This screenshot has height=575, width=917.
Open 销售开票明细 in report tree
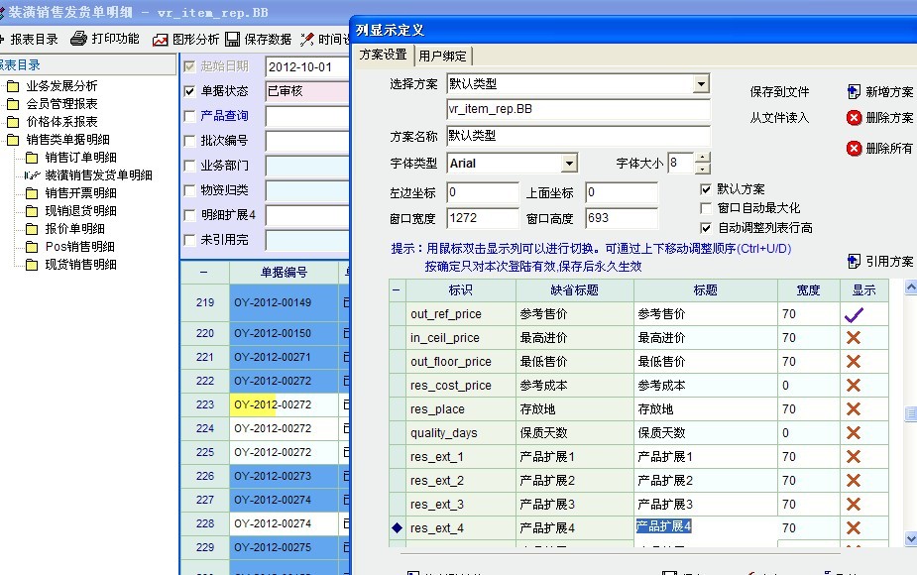pos(80,193)
